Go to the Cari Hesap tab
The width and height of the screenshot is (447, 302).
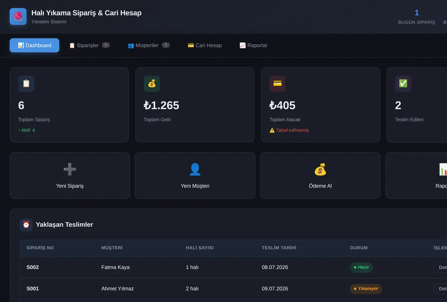coord(205,45)
